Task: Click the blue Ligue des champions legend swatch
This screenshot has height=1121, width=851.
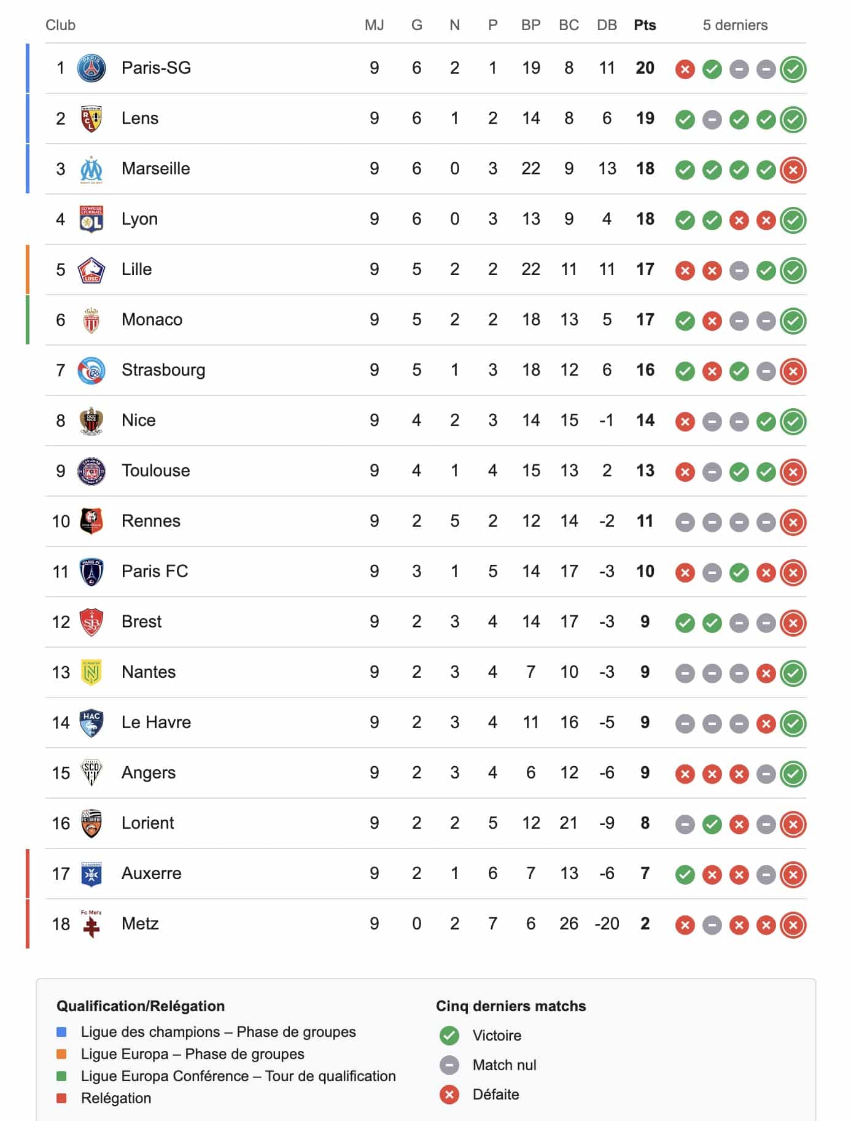Action: (x=61, y=1032)
